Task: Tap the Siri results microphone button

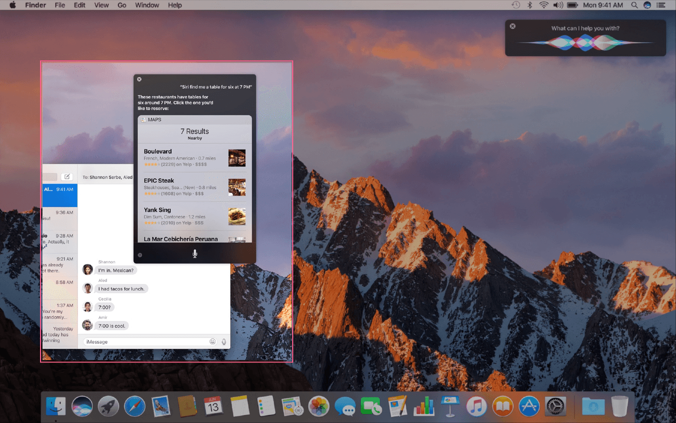Action: (195, 253)
